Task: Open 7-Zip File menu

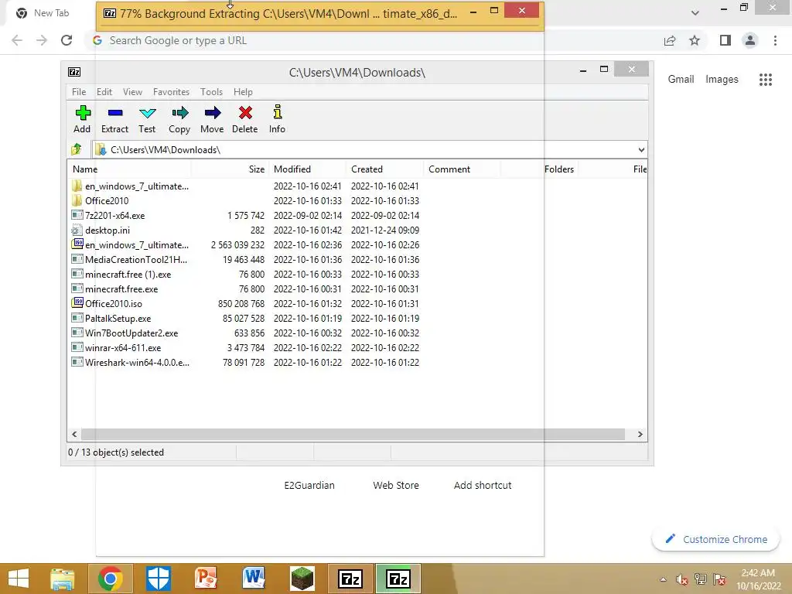Action: click(79, 92)
